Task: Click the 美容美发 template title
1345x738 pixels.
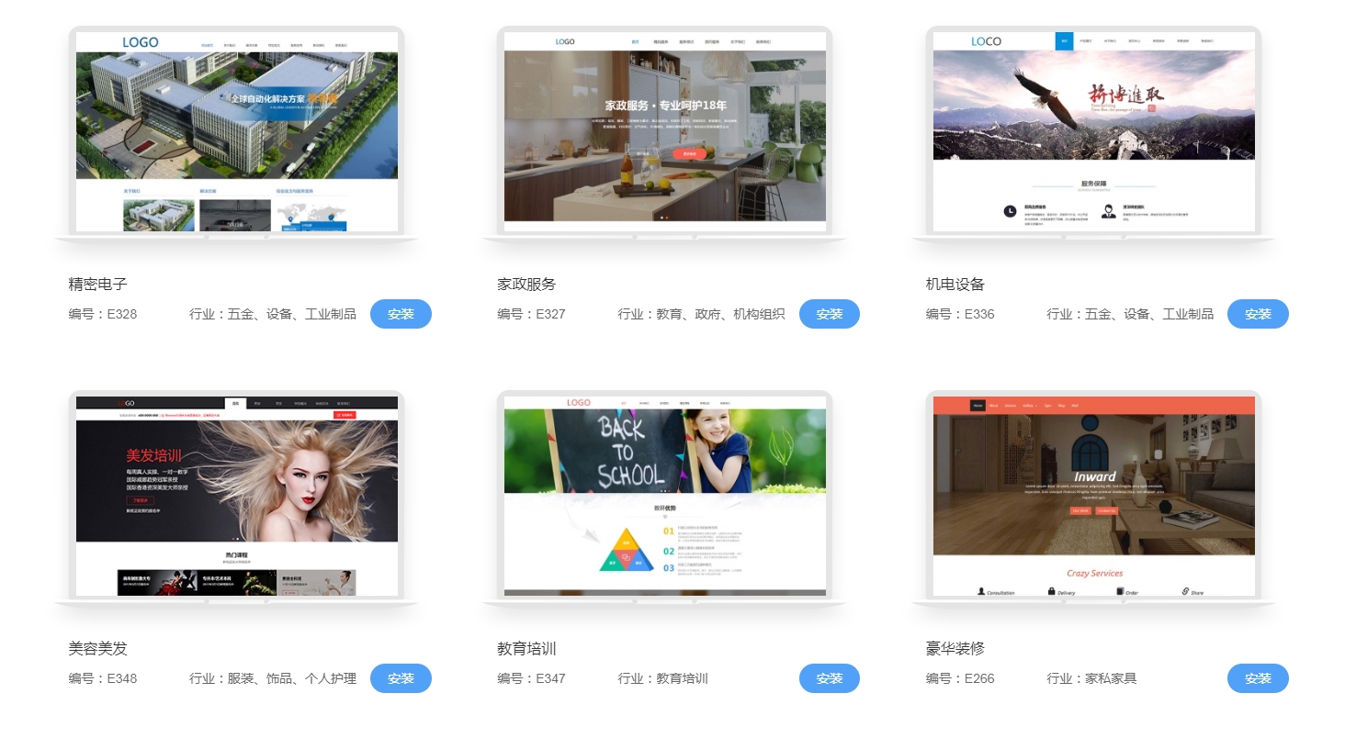Action: 97,649
